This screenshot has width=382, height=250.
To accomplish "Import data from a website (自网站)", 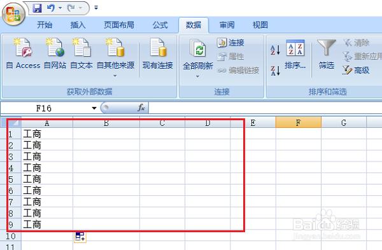I will 55,54.
